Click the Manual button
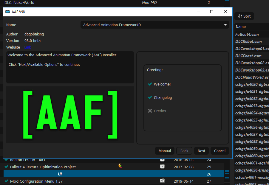This screenshot has height=185, width=269. click(165, 151)
